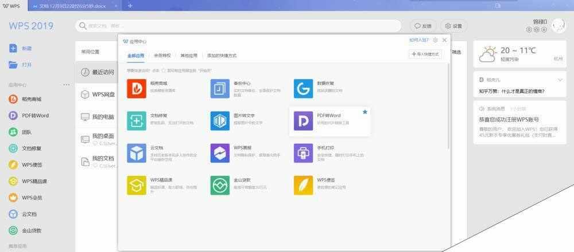Expand the 稻壳儿 card with chevron
Screen dimensions: 574x252
560,80
